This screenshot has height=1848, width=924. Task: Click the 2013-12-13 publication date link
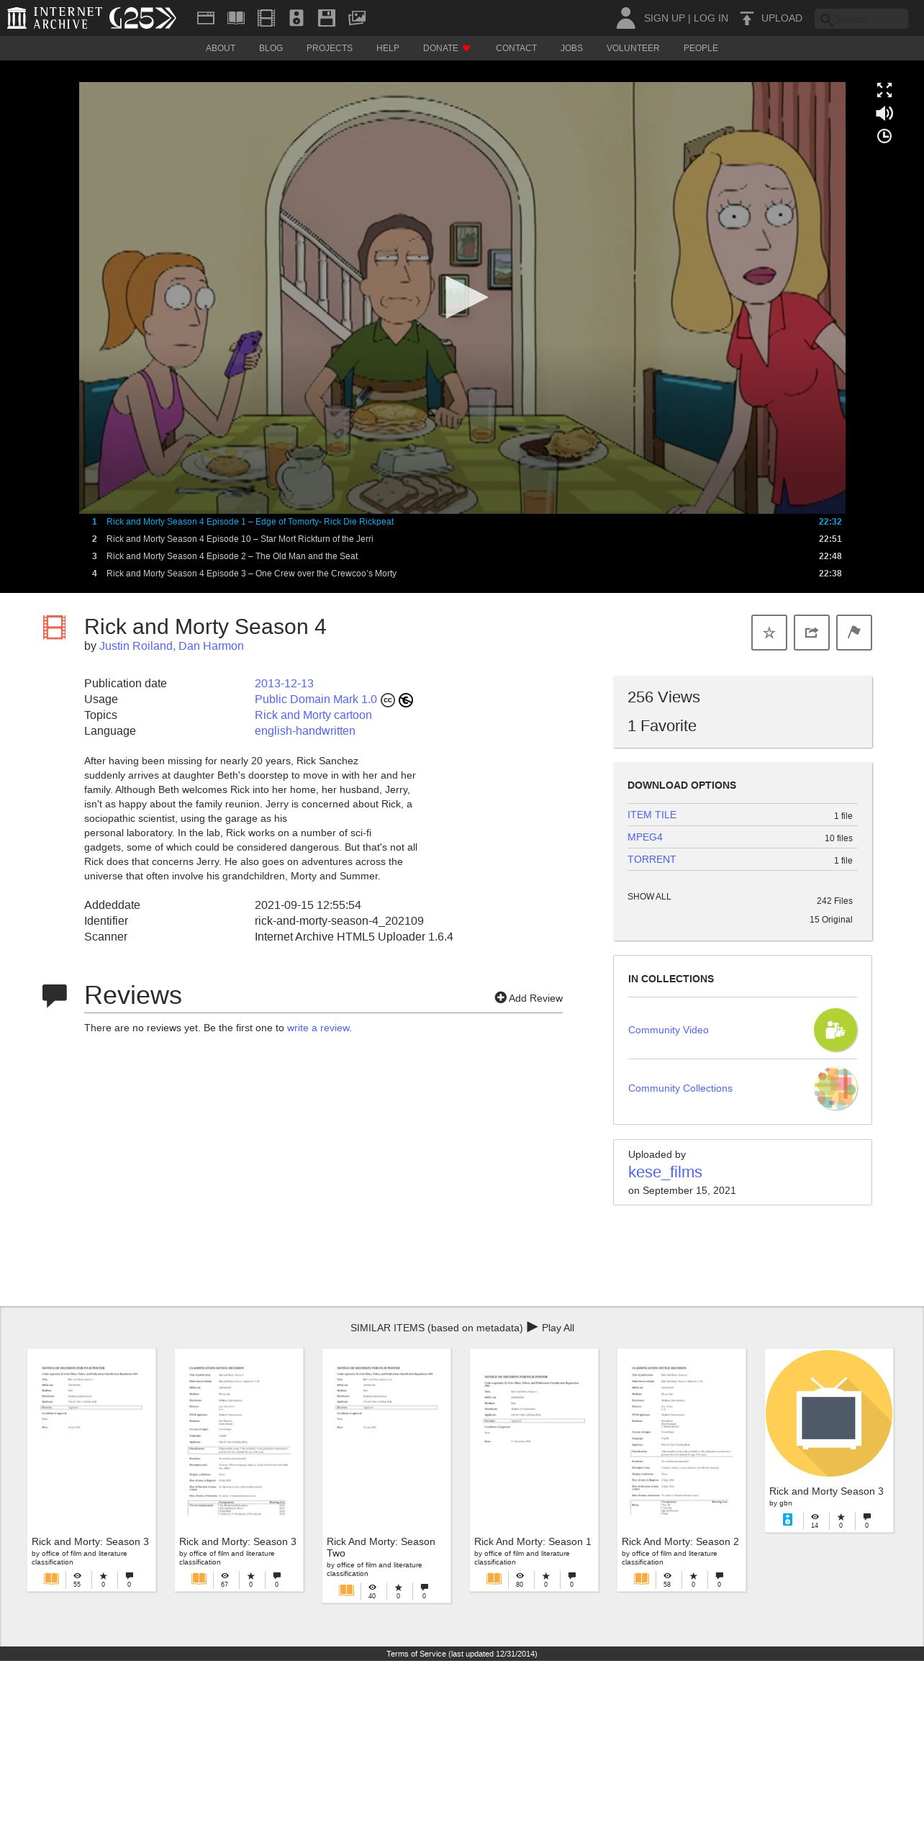pos(284,684)
